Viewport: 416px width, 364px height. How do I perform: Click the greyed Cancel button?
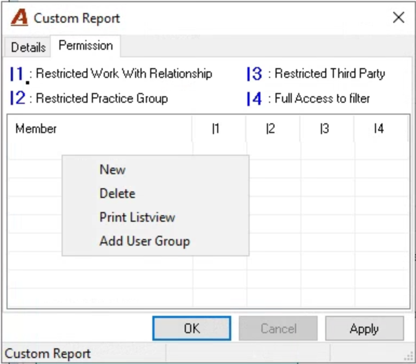tap(278, 328)
